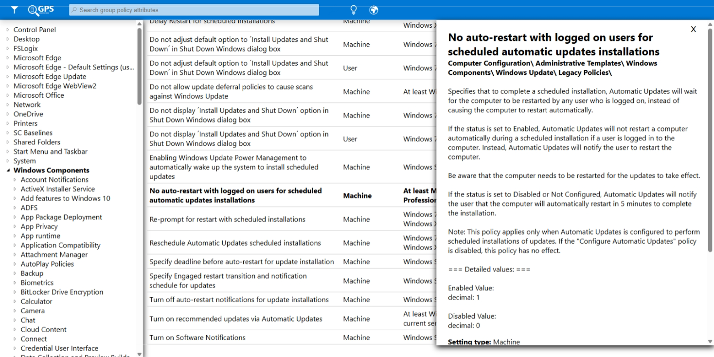
Task: Select SC Baselines in the tree
Action: 33,133
